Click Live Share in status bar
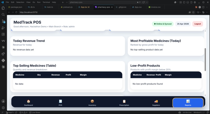210x114 pixels. pyautogui.click(x=35, y=112)
